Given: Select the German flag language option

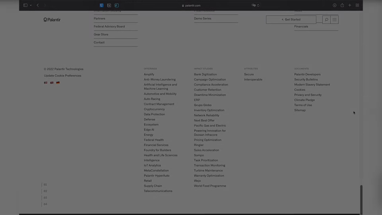Looking at the screenshot, I should tap(58, 83).
